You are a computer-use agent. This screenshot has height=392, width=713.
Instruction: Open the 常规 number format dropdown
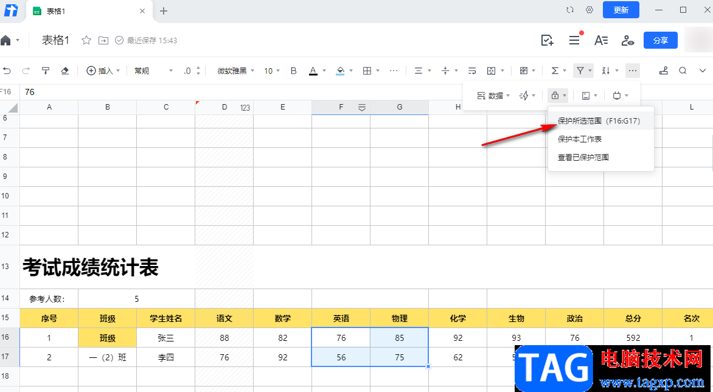click(x=154, y=71)
